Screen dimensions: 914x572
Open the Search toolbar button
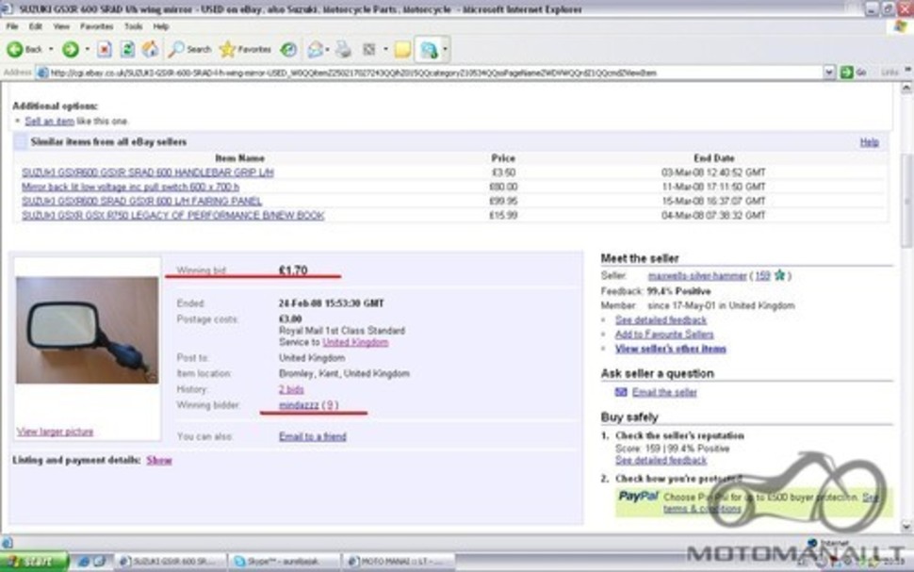coord(188,50)
